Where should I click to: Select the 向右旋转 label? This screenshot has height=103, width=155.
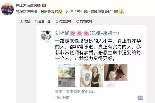point(86,21)
